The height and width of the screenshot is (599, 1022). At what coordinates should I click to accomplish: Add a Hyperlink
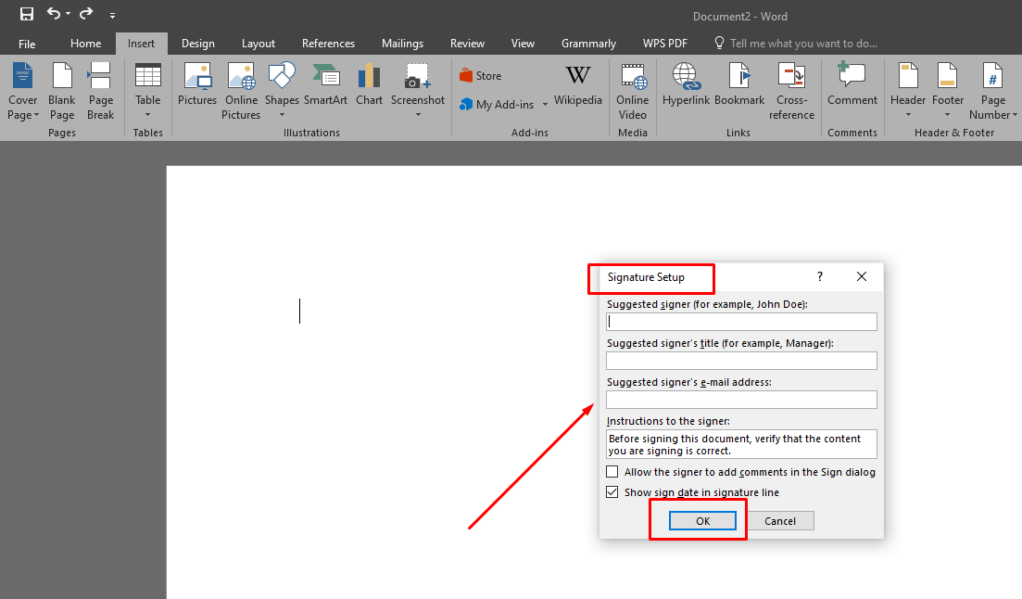point(685,90)
